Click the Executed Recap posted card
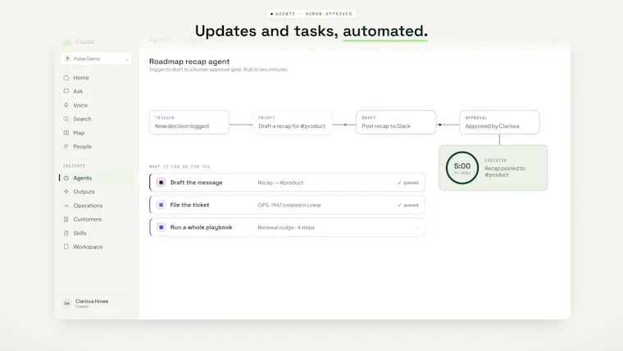The height and width of the screenshot is (351, 623). (x=493, y=168)
